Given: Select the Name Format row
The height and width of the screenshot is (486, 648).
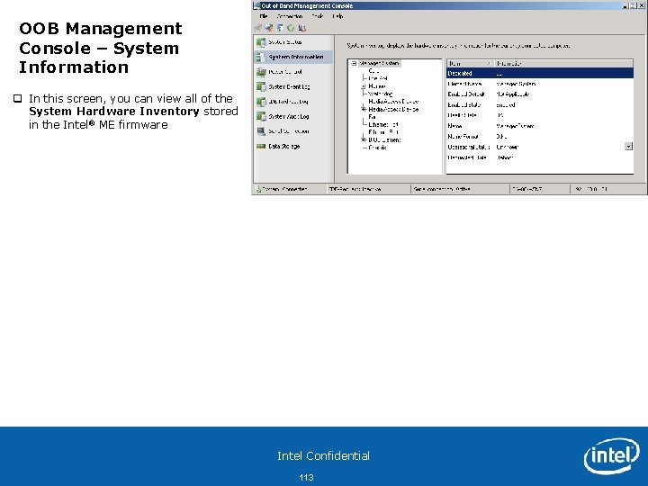Looking at the screenshot, I should (540, 137).
